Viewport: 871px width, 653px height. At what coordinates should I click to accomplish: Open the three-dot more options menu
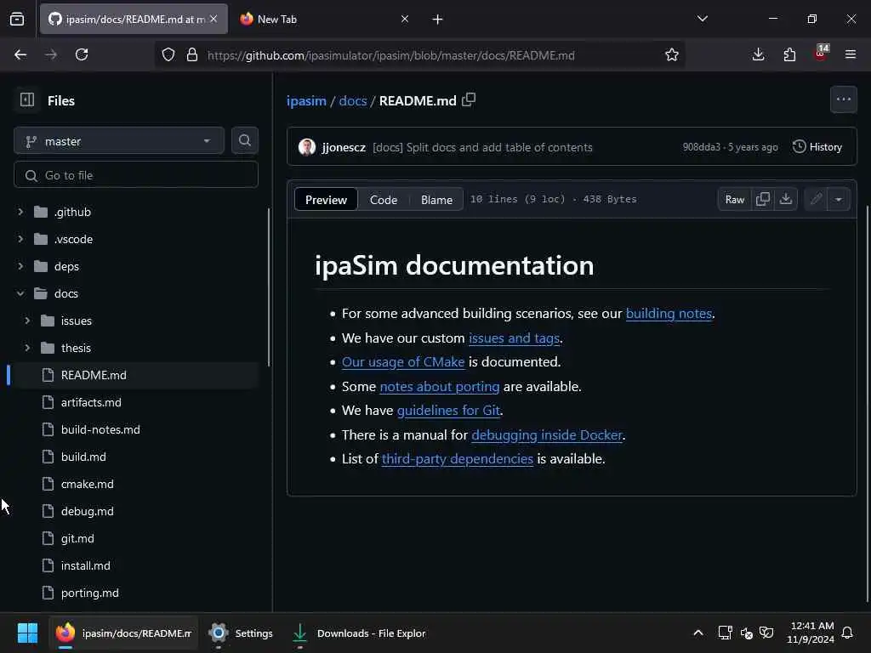843,100
